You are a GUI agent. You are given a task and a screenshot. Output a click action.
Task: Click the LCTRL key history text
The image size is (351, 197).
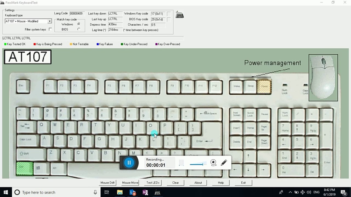click(16, 38)
